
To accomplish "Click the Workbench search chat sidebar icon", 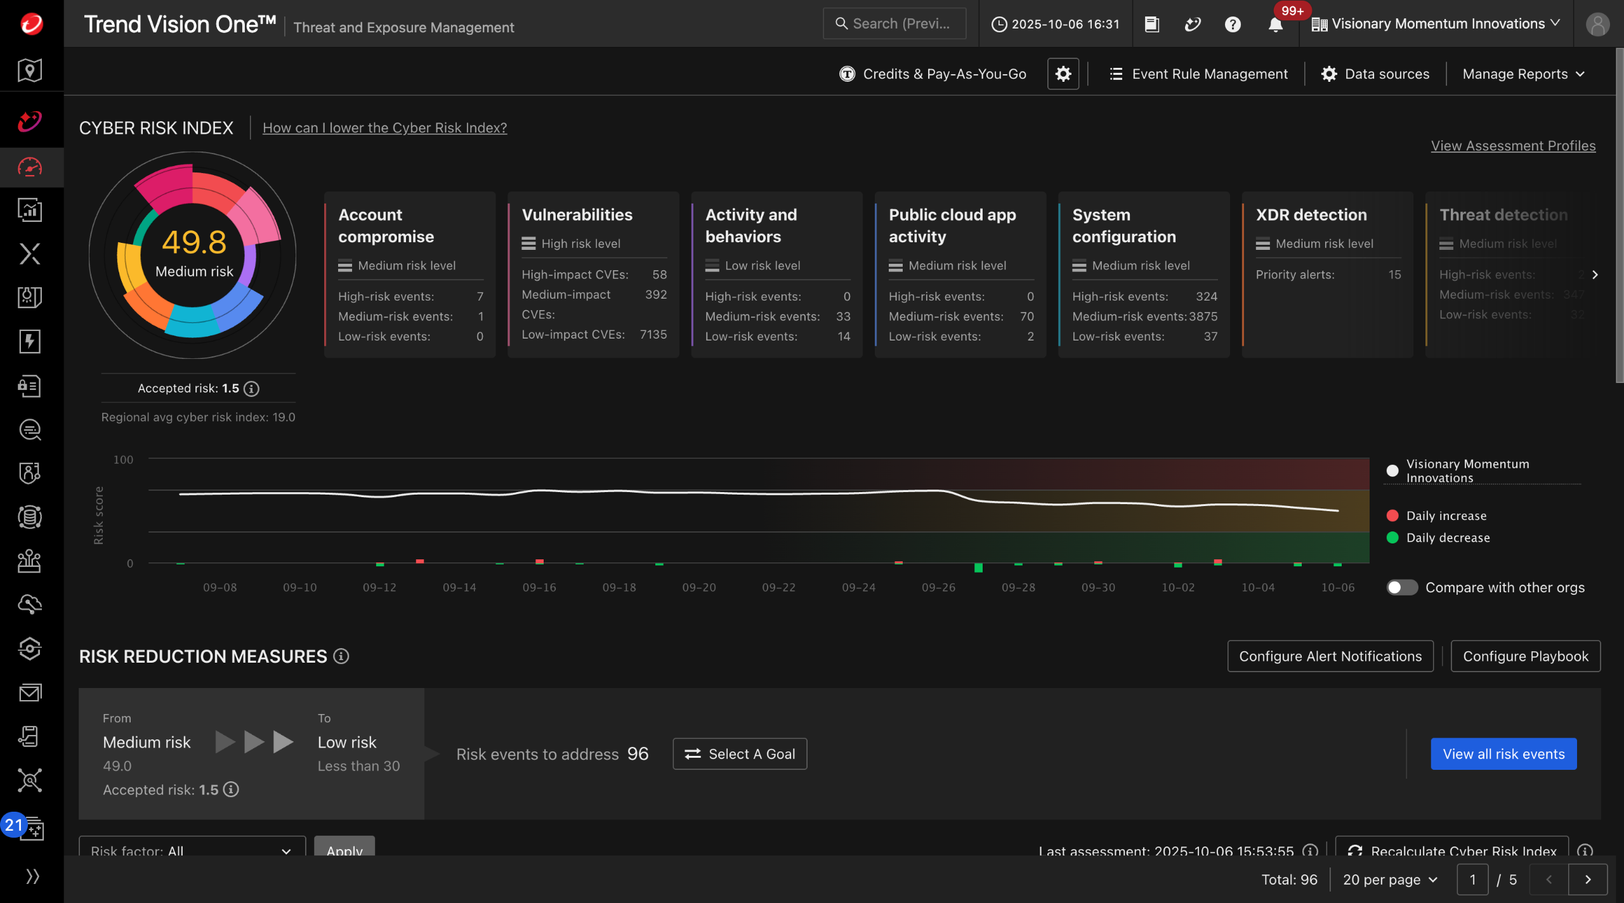I will click(30, 430).
